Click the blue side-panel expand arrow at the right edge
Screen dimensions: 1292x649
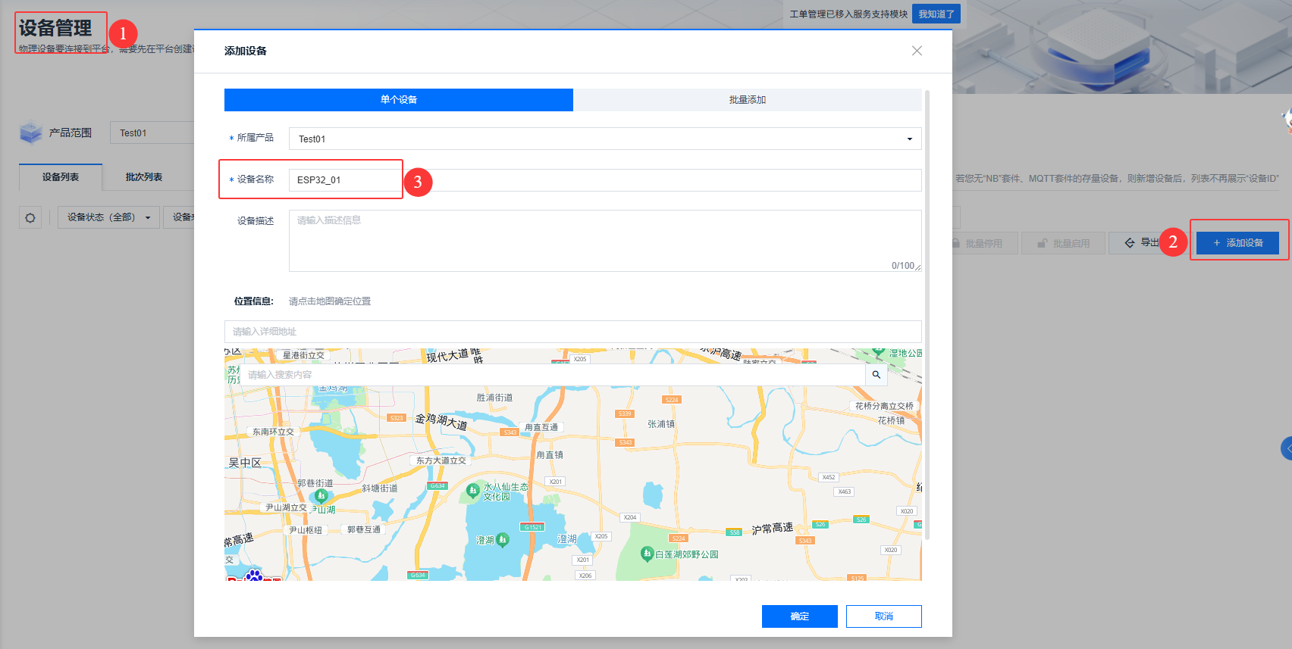click(x=1287, y=448)
